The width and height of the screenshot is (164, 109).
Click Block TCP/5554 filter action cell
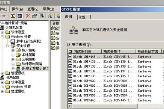pyautogui.click(x=118, y=95)
